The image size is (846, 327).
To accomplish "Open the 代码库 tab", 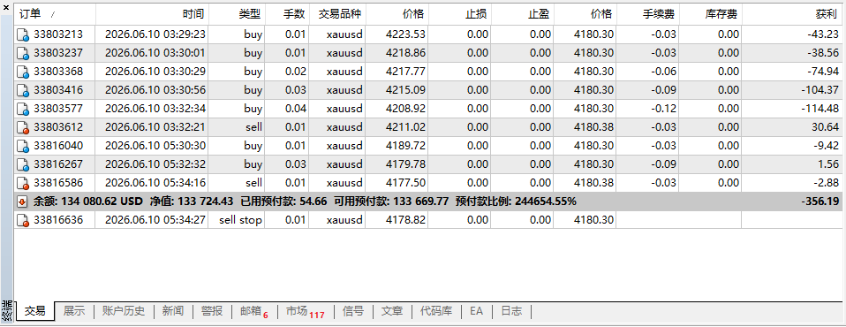I will pyautogui.click(x=436, y=311).
